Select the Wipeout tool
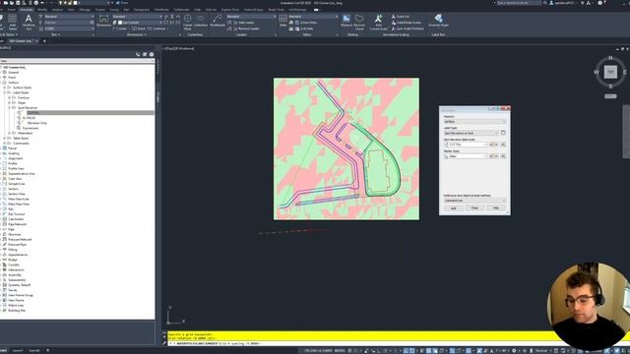This screenshot has width=630, height=354. tap(346, 21)
